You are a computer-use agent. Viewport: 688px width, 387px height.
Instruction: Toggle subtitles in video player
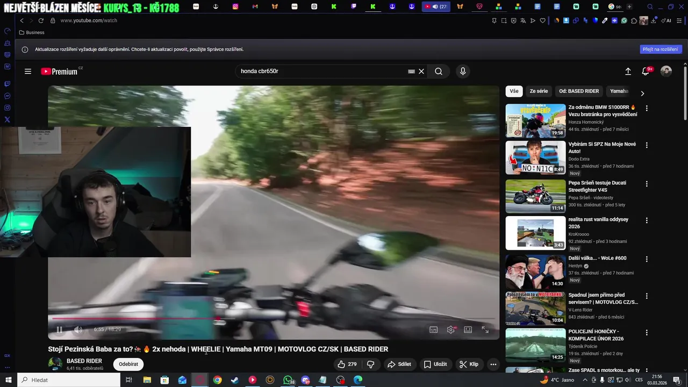click(x=434, y=329)
